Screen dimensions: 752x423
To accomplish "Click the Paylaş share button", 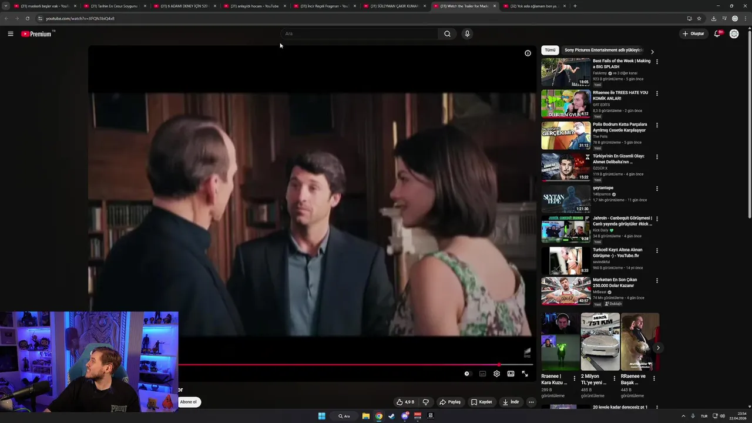I will click(450, 402).
